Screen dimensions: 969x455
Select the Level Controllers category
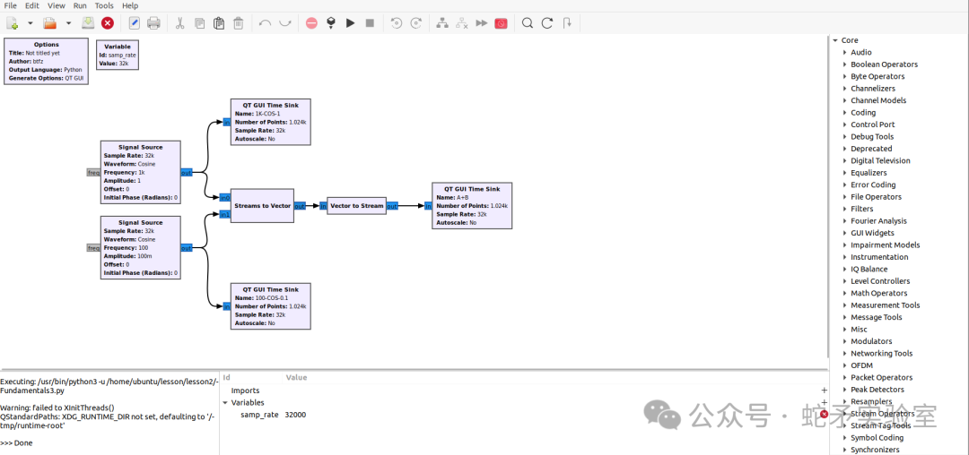[x=878, y=281]
